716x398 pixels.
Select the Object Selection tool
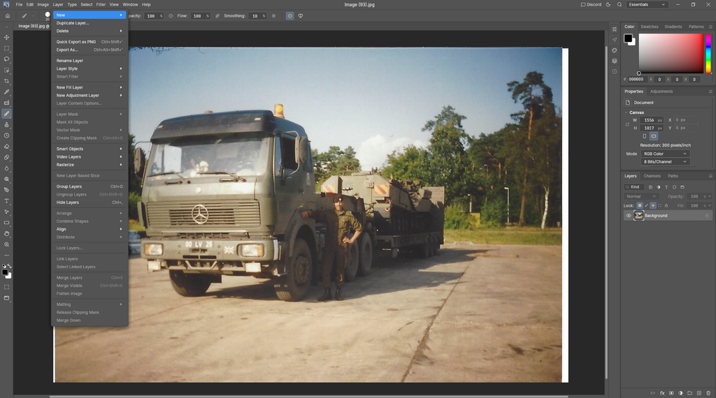click(6, 71)
